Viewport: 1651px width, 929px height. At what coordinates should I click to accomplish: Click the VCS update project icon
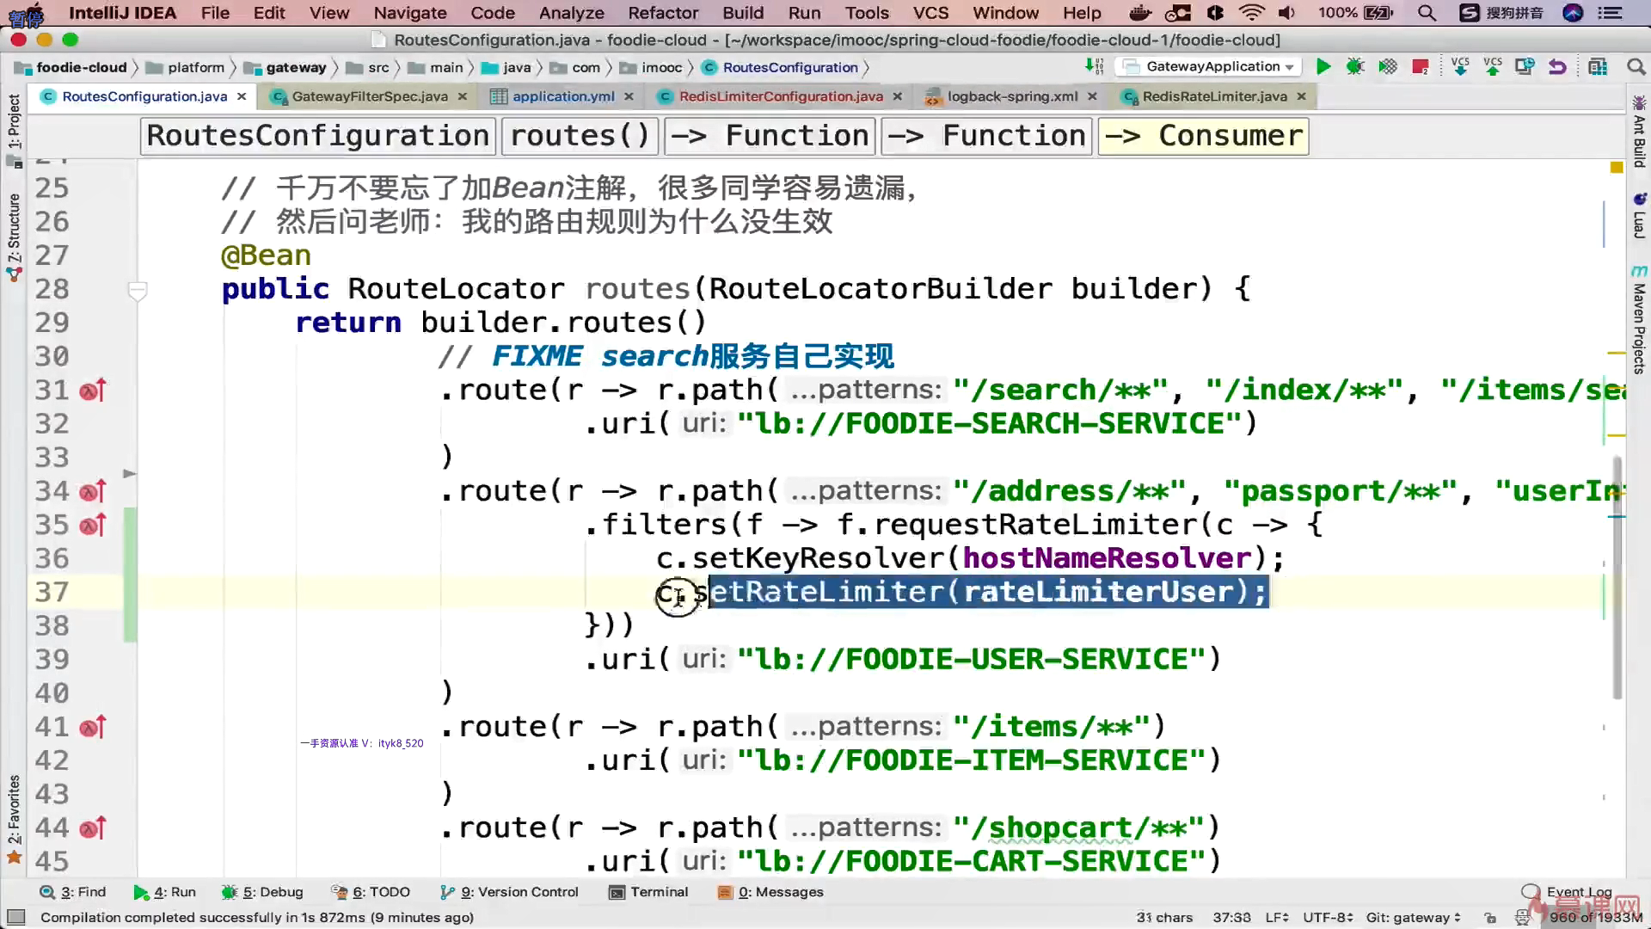[x=1460, y=67]
